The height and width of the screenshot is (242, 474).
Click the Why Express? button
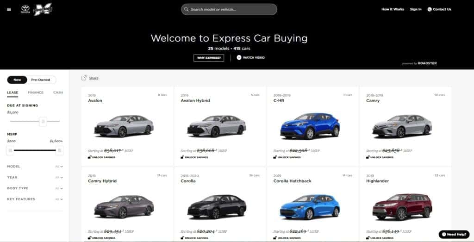209,58
